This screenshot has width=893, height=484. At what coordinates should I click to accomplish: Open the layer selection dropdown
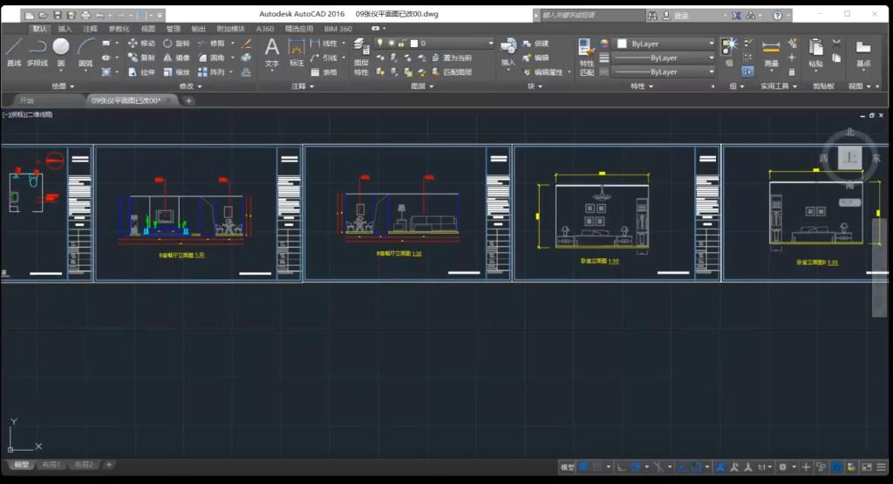click(x=490, y=44)
